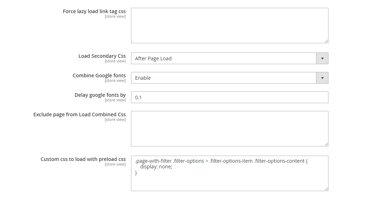The height and width of the screenshot is (212, 386).
Task: Open the Combine Google fonts dropdown
Action: pyautogui.click(x=224, y=78)
